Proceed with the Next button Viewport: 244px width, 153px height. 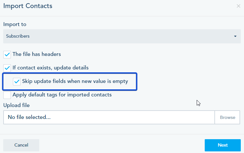click(222, 145)
